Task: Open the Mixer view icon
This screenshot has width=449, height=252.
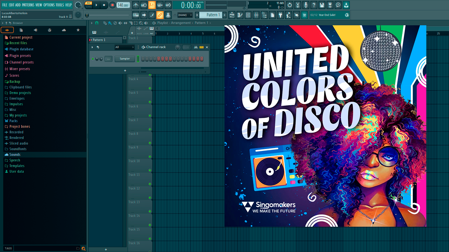Action: click(x=256, y=15)
